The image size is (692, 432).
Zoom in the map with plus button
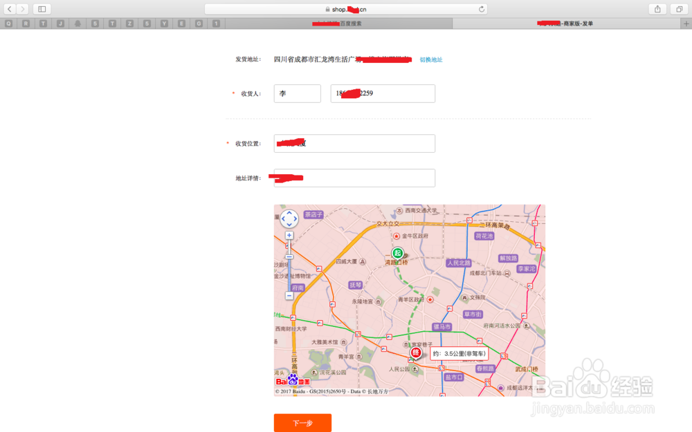[289, 236]
